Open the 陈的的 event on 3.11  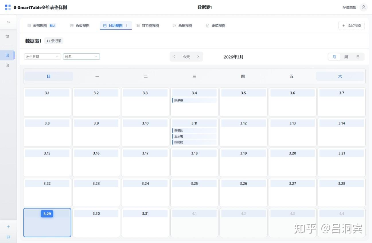[x=194, y=142]
